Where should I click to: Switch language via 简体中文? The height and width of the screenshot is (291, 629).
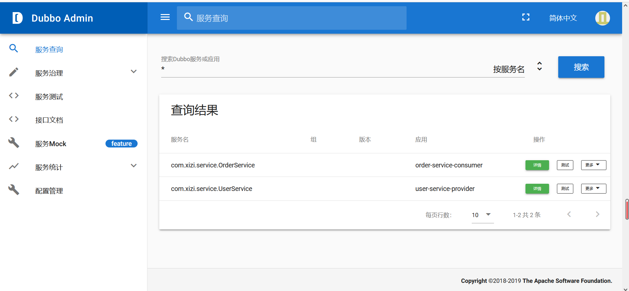[x=563, y=18]
